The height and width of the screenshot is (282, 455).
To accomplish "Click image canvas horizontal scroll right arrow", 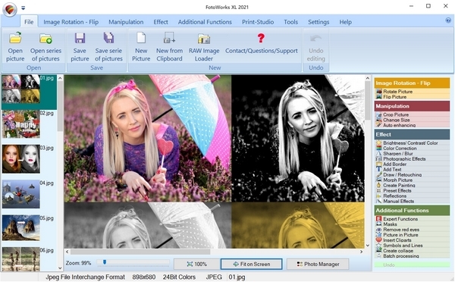I will tap(361, 252).
